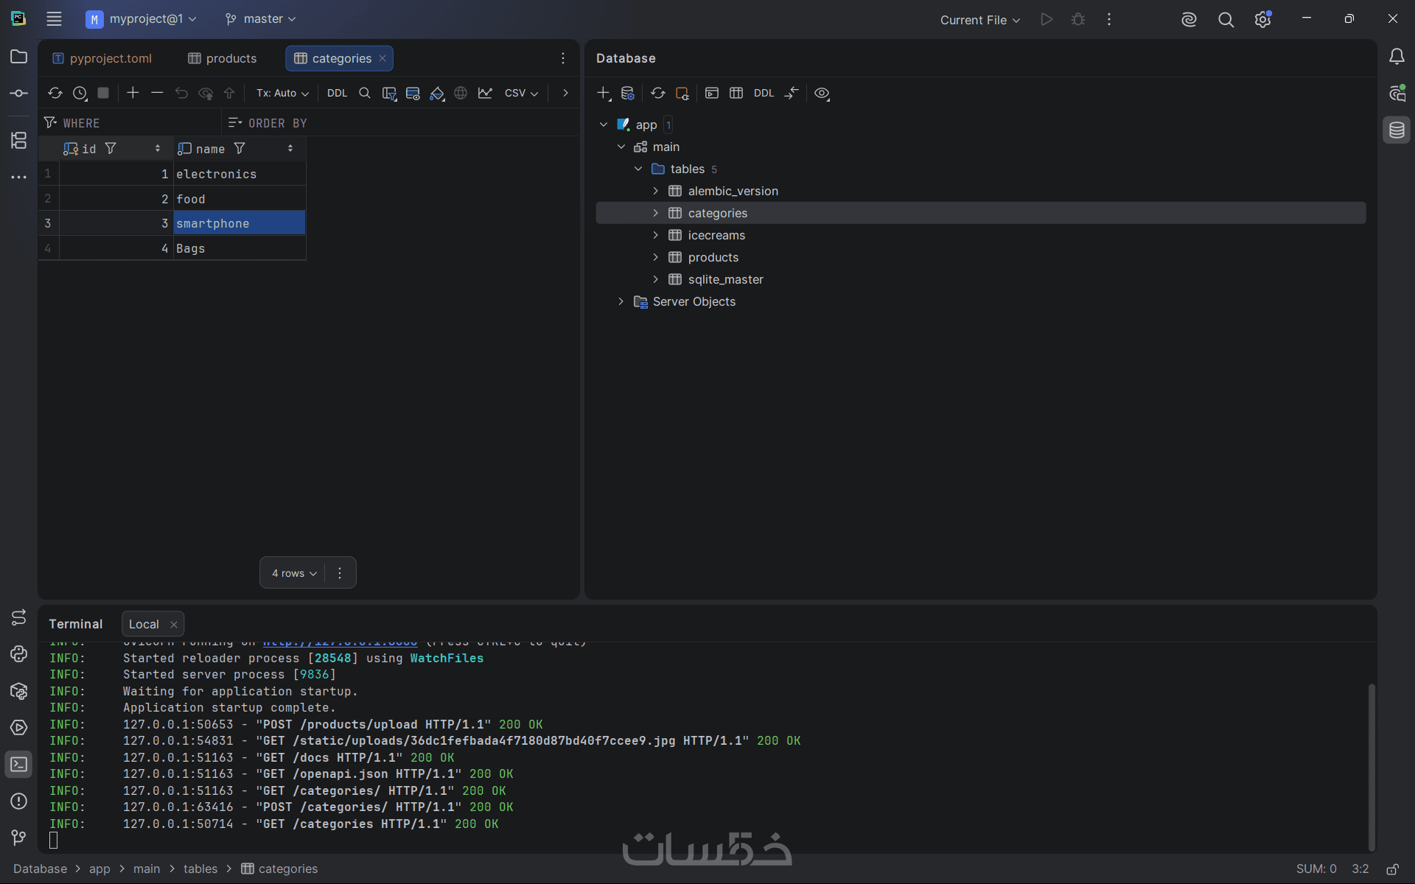Open the Project folder tool window
Screen dimensions: 1415x884
tap(19, 57)
